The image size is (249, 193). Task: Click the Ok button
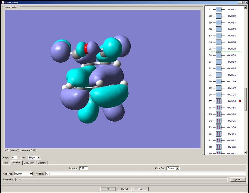pos(108,189)
